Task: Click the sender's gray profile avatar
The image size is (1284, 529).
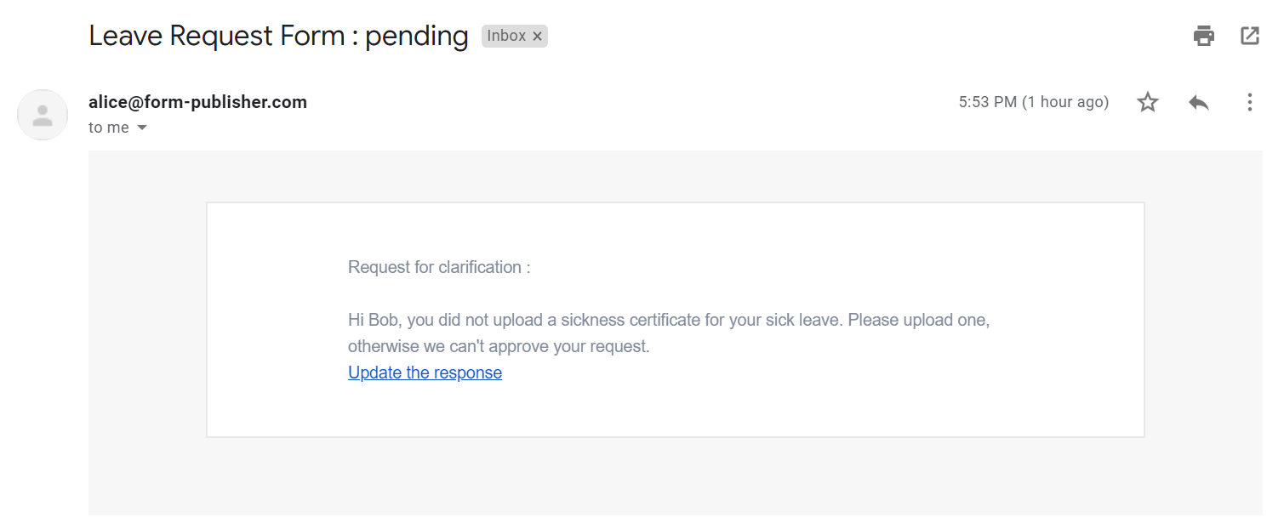Action: point(43,115)
